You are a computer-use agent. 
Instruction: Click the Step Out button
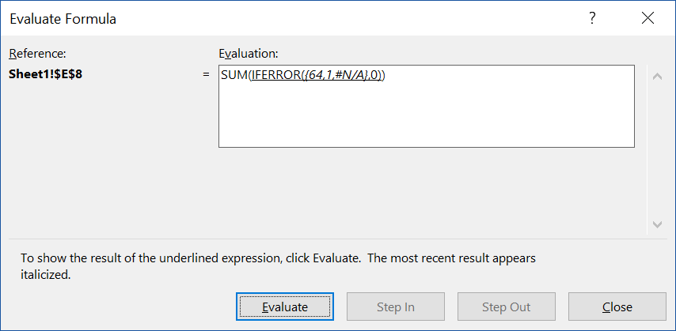[x=506, y=307]
